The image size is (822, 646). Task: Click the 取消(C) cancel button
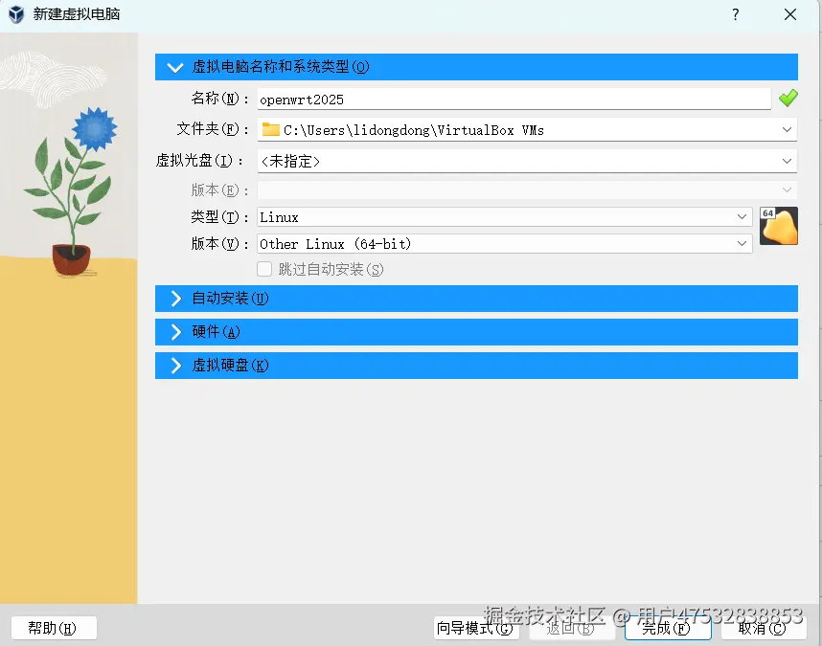point(764,628)
